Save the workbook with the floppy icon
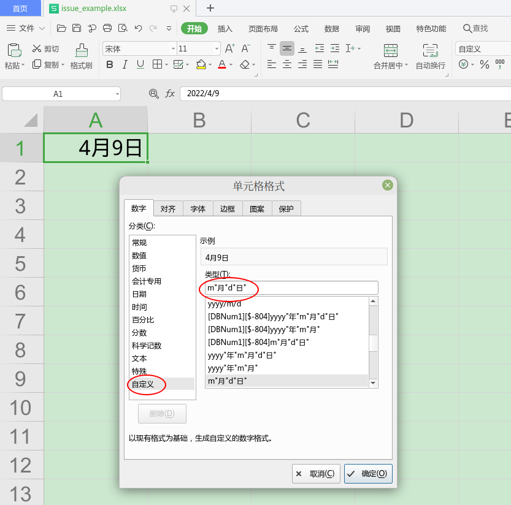The height and width of the screenshot is (505, 511). tap(77, 28)
